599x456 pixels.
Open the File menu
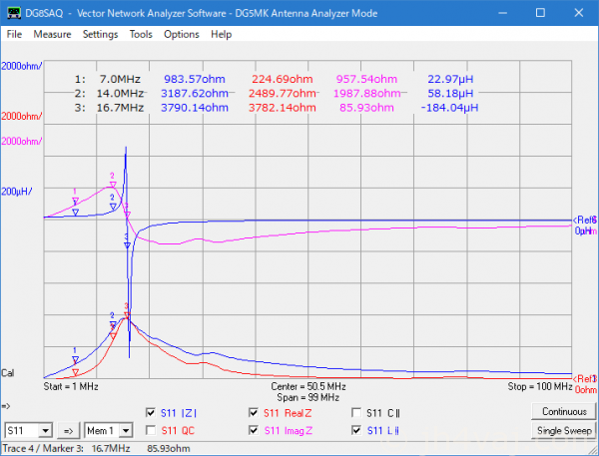[x=14, y=34]
